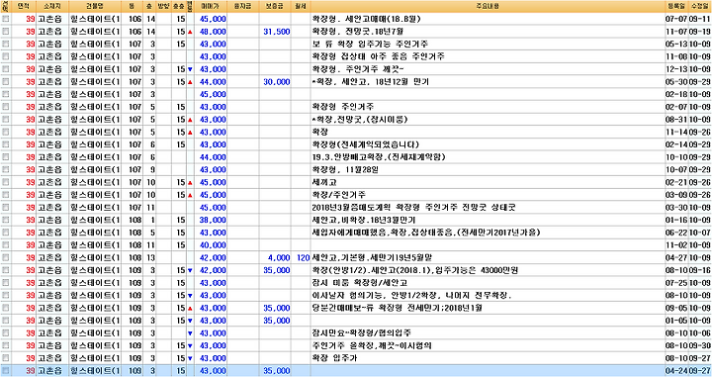Click the registration date 02-14

[676, 144]
